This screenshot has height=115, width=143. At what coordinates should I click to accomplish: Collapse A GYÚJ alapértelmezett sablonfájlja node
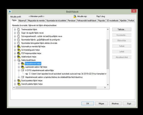(19, 70)
